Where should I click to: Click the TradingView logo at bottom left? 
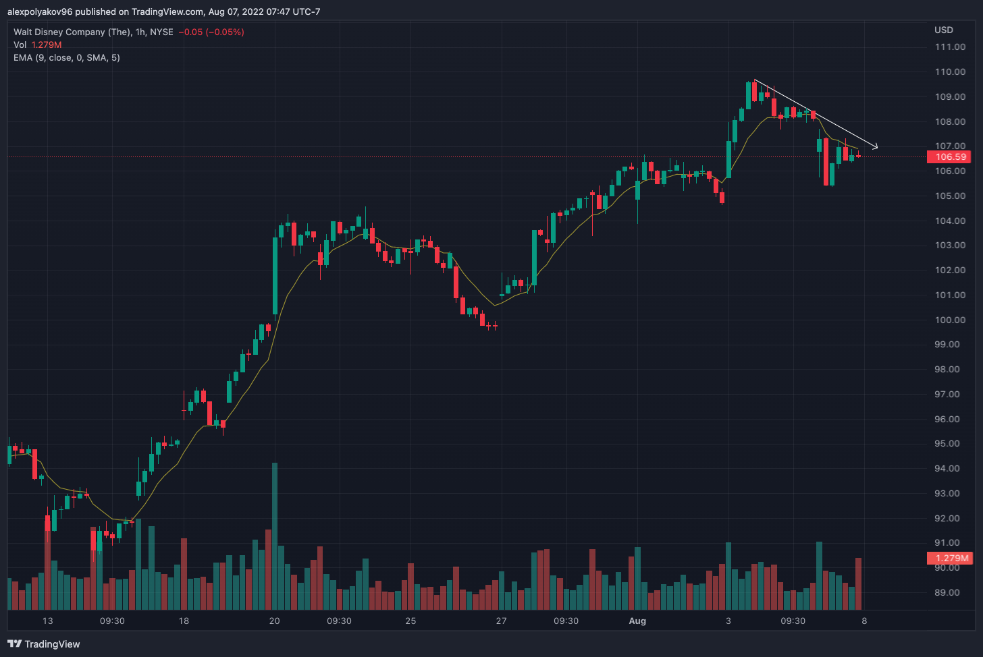(x=44, y=644)
